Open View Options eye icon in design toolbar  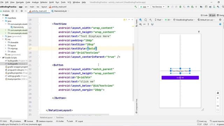(x=140, y=24)
